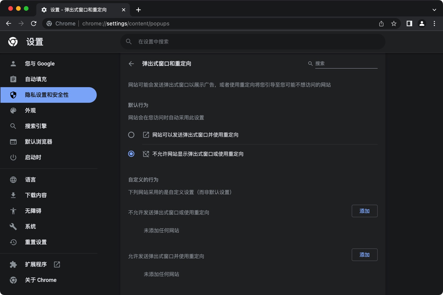Click first 未添加任何网站 text under blocked list
Image resolution: width=443 pixels, height=295 pixels.
[161, 230]
